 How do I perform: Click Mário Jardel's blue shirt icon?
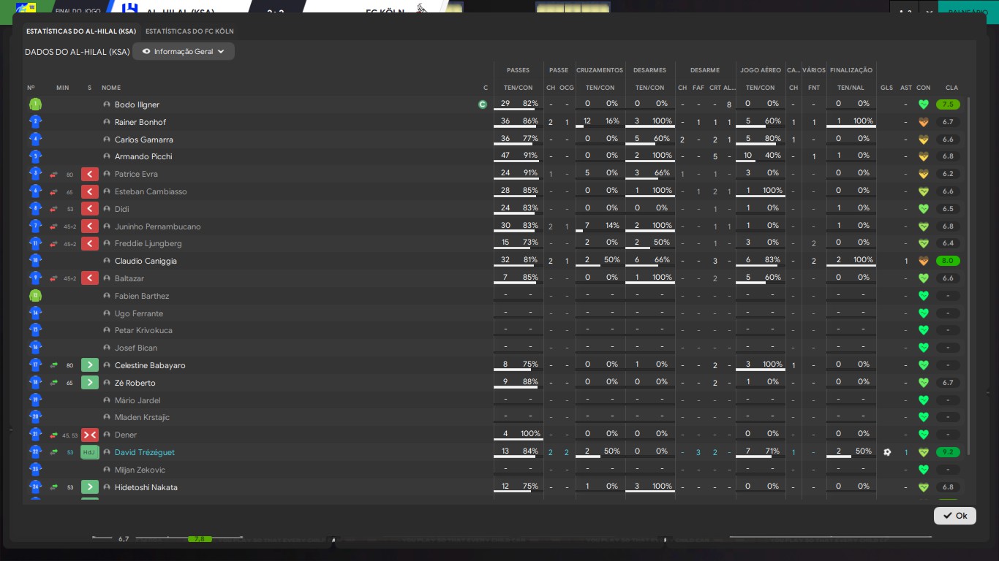pos(35,400)
